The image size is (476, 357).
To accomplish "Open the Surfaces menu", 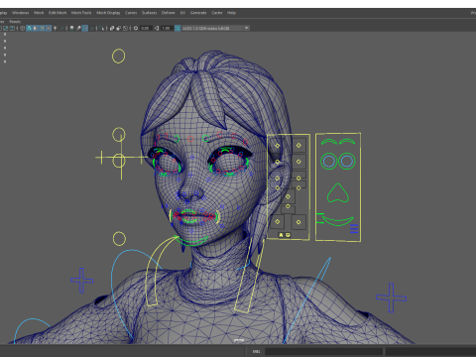I will (x=149, y=13).
